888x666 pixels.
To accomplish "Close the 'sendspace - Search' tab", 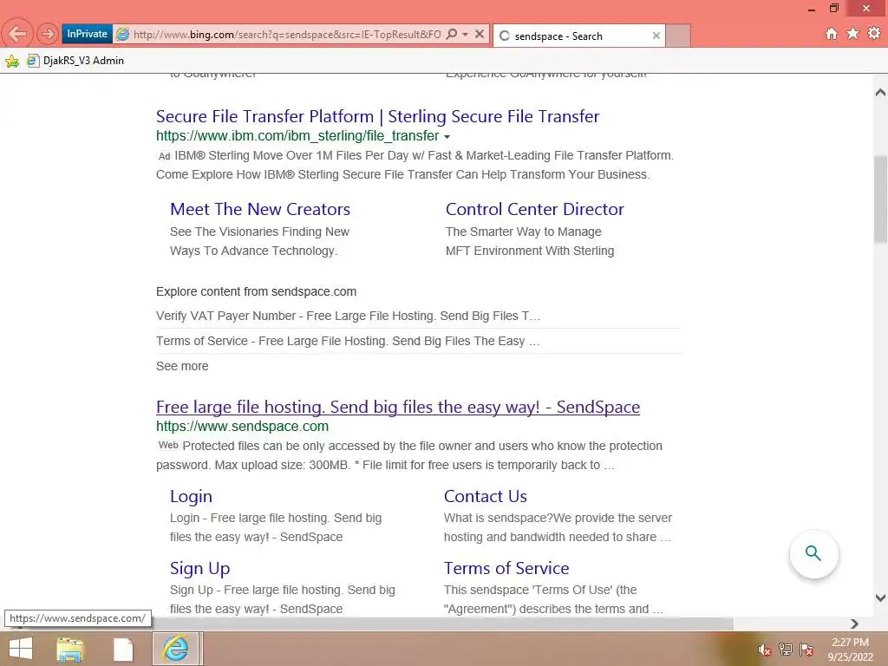I will 656,36.
